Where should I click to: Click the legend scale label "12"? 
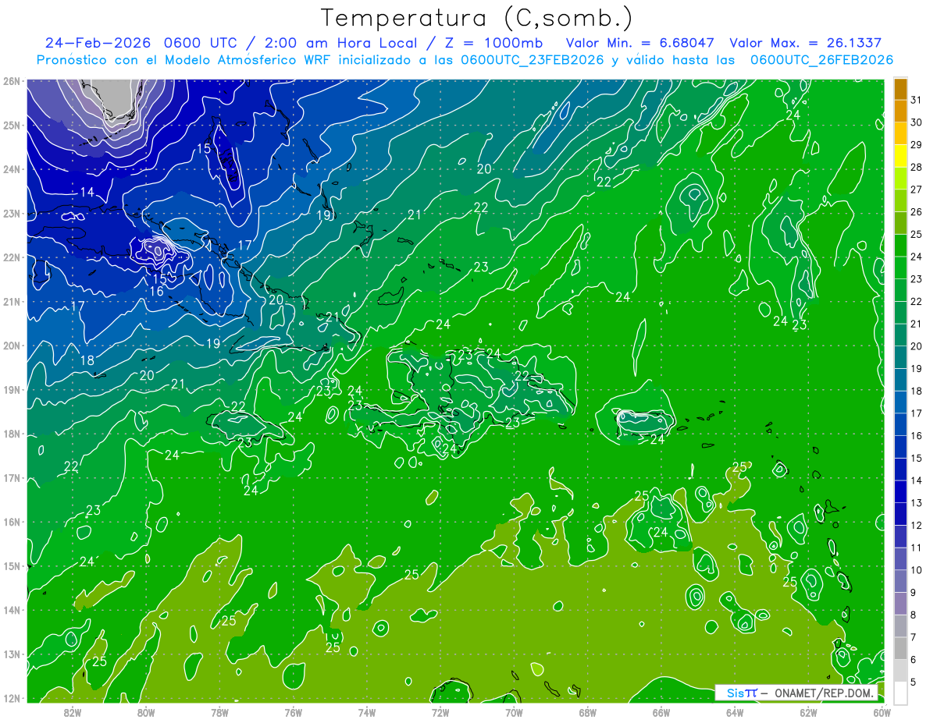[x=916, y=526]
